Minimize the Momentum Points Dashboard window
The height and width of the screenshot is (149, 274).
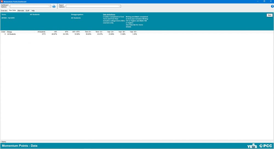(x=258, y=1)
